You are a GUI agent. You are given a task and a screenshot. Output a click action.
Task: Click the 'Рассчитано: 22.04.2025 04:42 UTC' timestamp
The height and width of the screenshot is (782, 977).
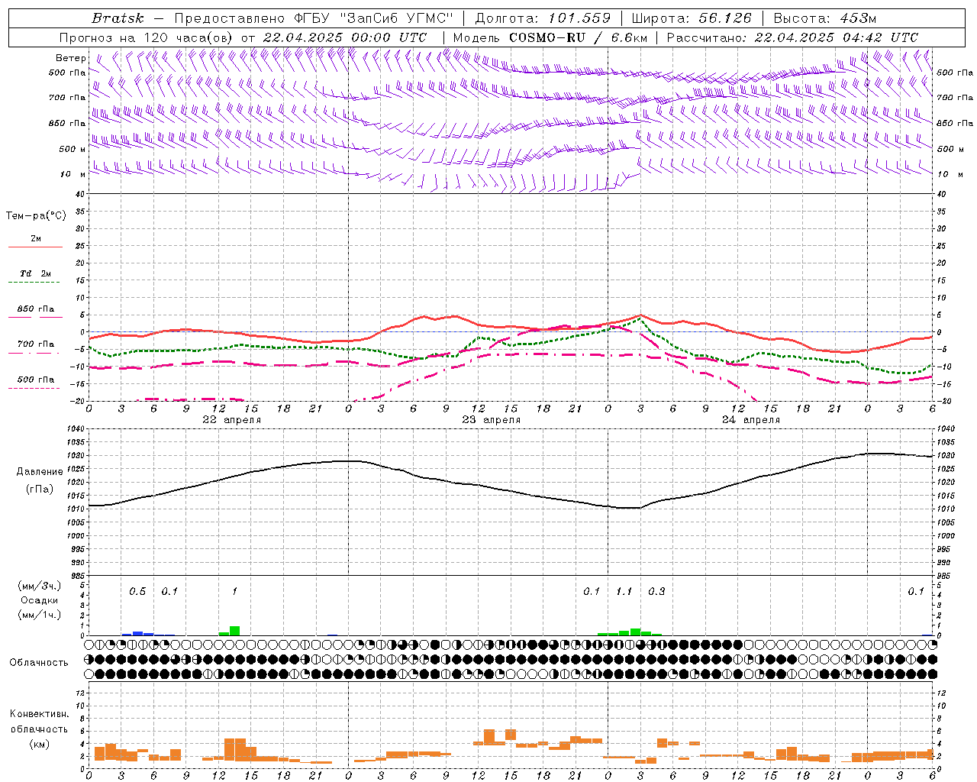792,37
